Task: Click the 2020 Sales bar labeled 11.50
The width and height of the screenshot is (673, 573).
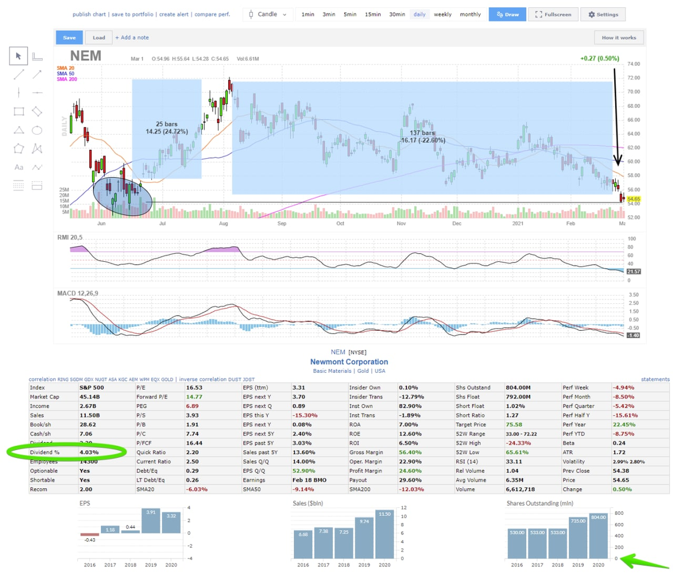Action: pyautogui.click(x=384, y=534)
